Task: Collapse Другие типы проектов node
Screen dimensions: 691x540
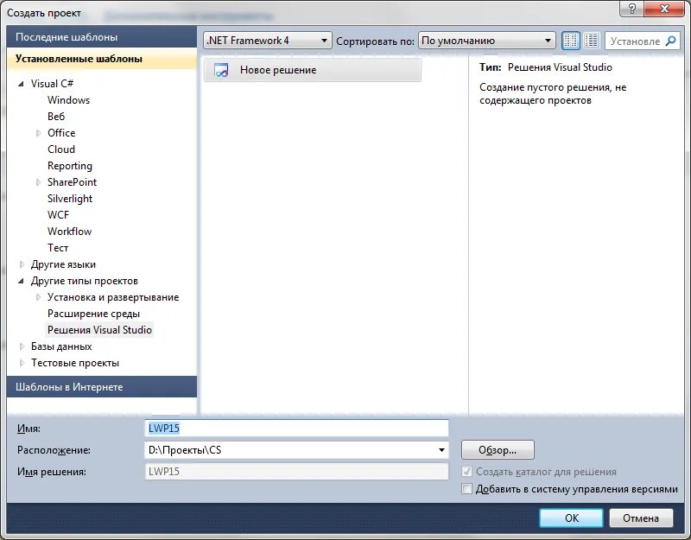Action: [x=21, y=281]
